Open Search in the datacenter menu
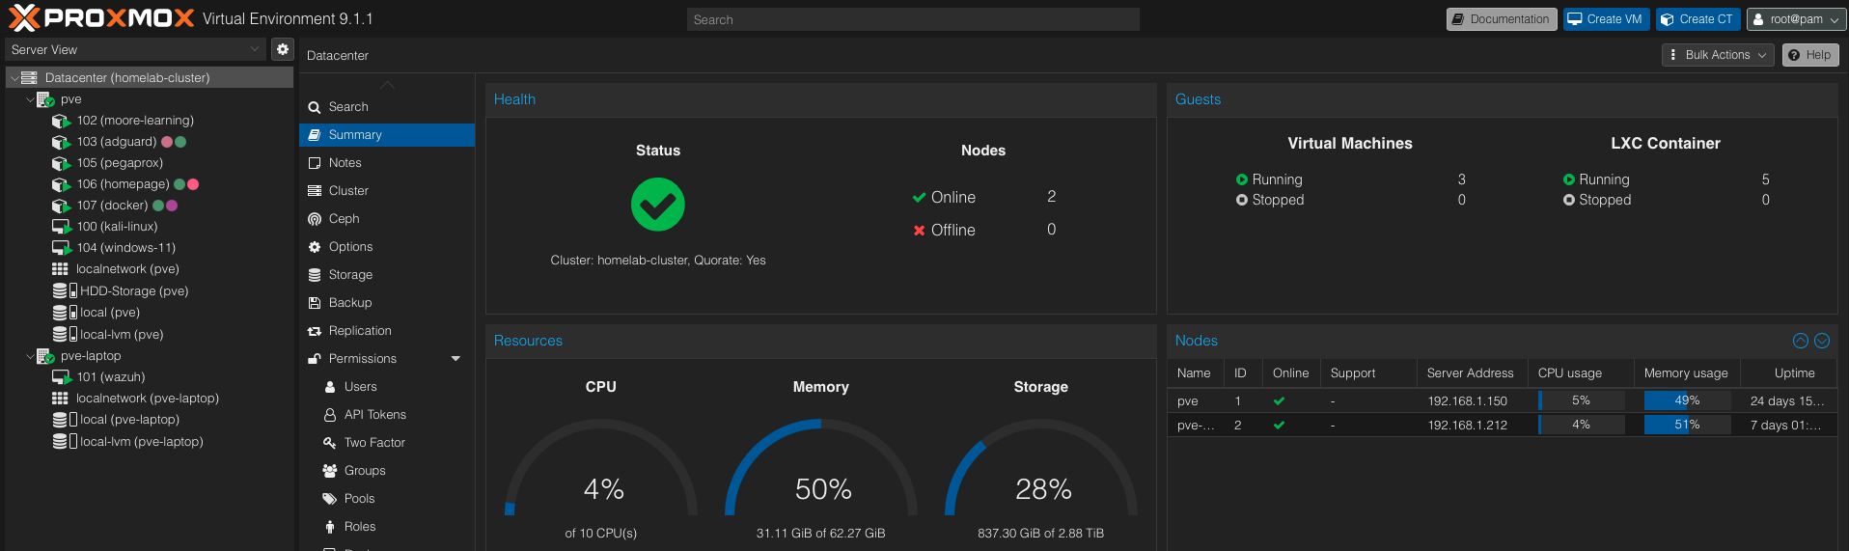The image size is (1849, 551). point(387,107)
